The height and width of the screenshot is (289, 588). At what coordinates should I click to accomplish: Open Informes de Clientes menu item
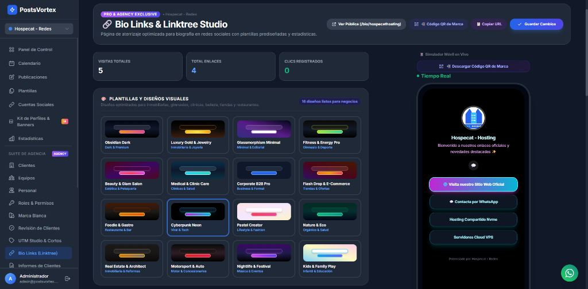tap(39, 266)
